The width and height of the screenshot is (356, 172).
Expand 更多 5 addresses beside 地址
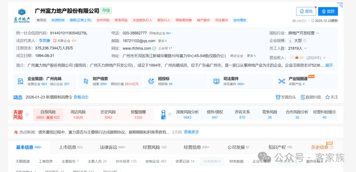[251, 56]
